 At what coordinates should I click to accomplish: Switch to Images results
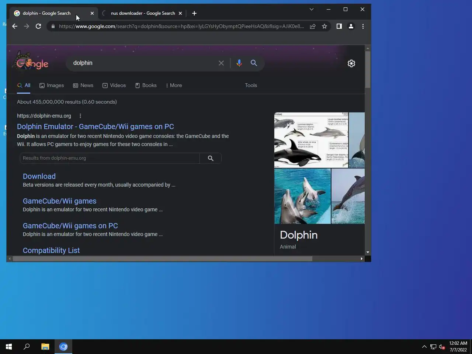(x=52, y=85)
